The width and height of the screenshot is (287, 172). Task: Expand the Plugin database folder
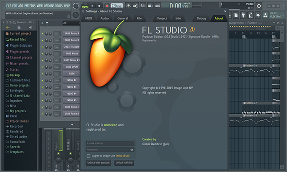(x=19, y=45)
